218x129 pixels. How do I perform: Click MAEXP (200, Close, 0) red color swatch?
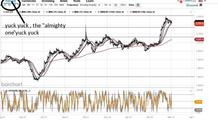[133, 12]
